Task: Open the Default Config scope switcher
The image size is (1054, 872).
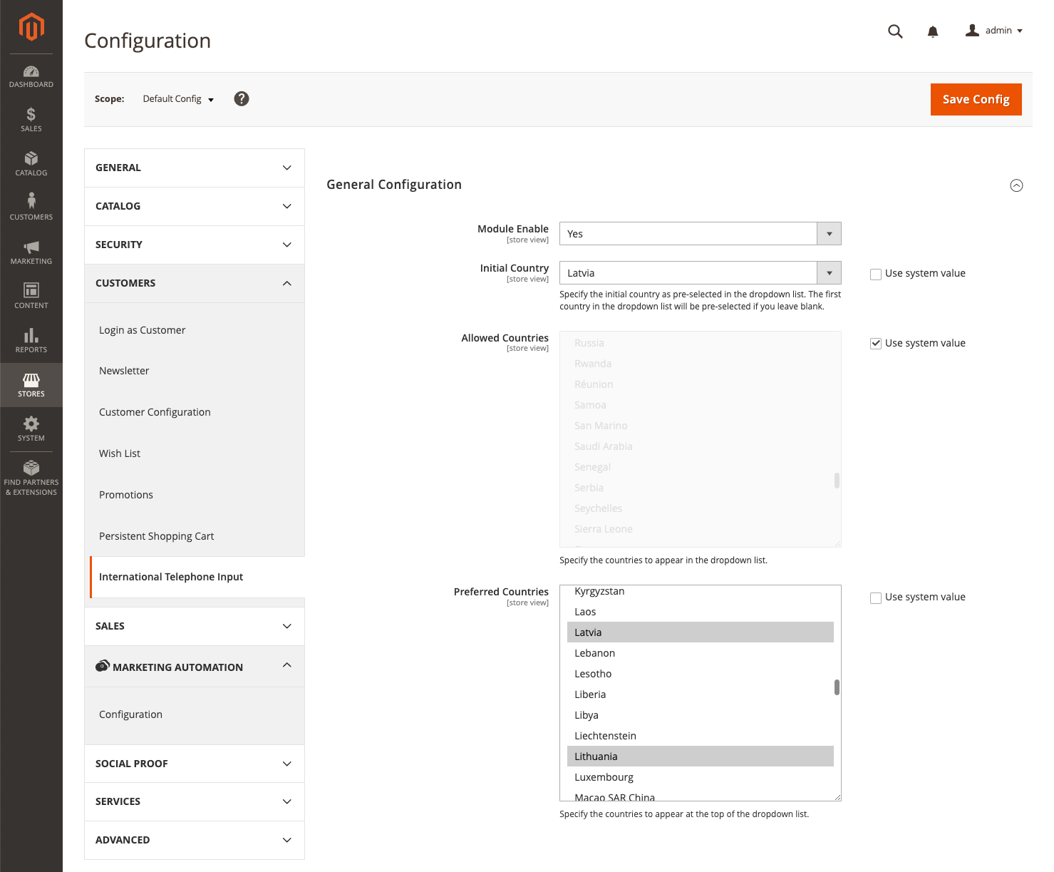Action: pyautogui.click(x=178, y=99)
